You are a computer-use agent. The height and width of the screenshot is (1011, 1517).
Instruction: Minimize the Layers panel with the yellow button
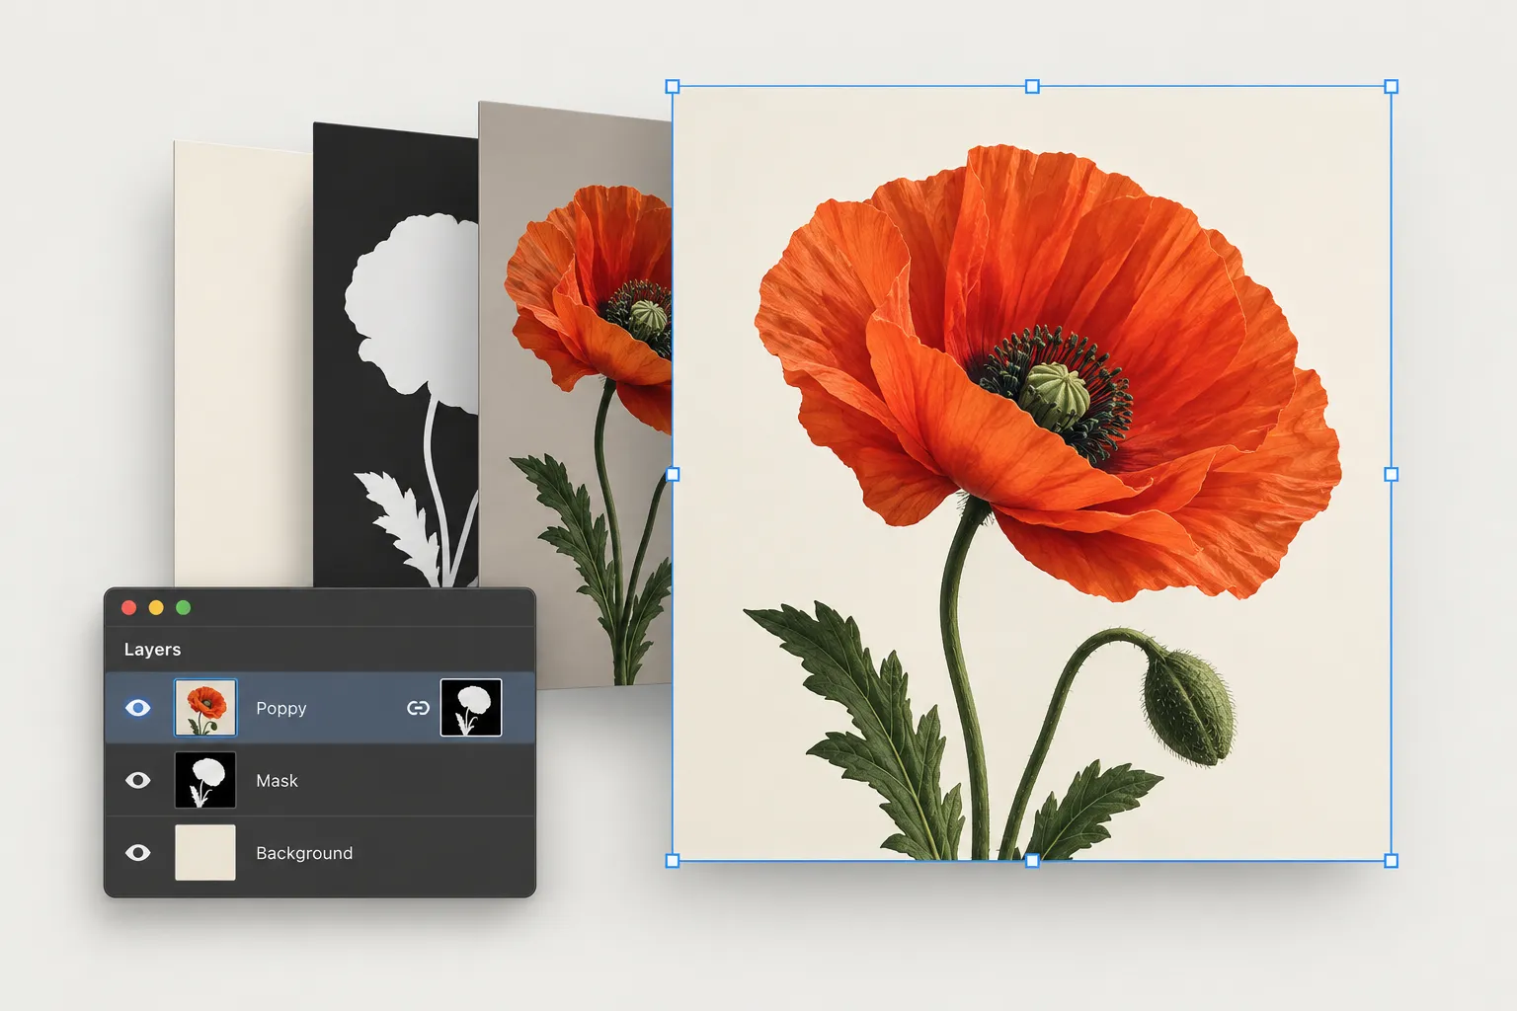[156, 607]
